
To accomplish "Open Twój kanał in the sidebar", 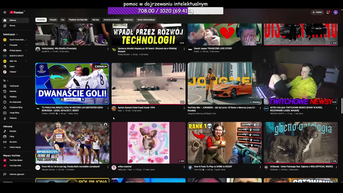I will (x=16, y=86).
